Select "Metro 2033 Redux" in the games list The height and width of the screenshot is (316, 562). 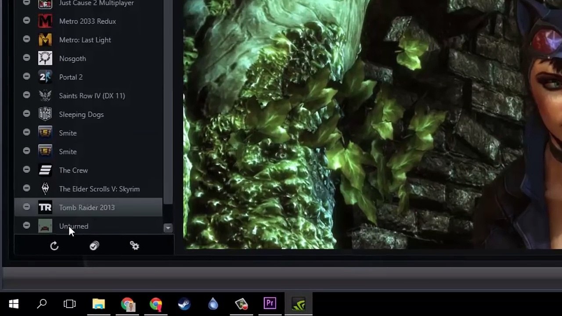tap(88, 21)
